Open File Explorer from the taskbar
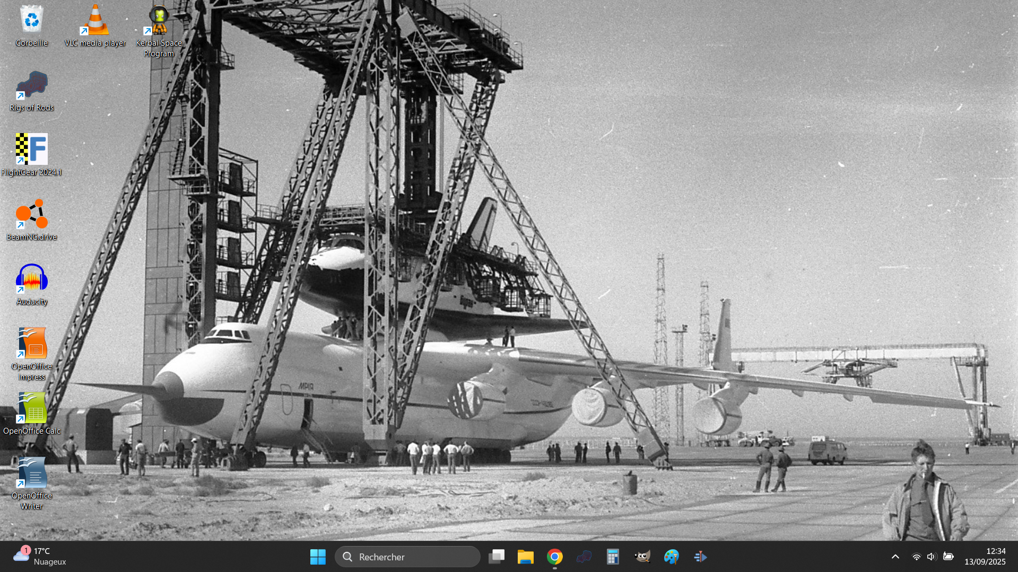This screenshot has height=572, width=1018. (525, 557)
